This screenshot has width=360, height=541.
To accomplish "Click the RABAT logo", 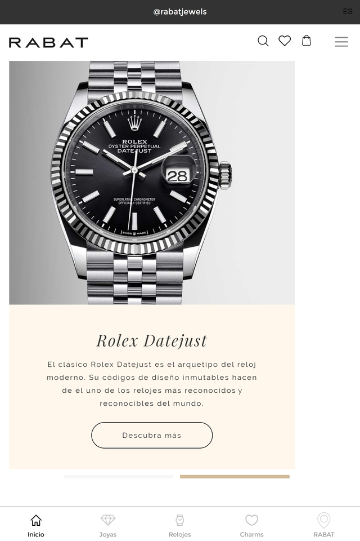I will 48,42.
